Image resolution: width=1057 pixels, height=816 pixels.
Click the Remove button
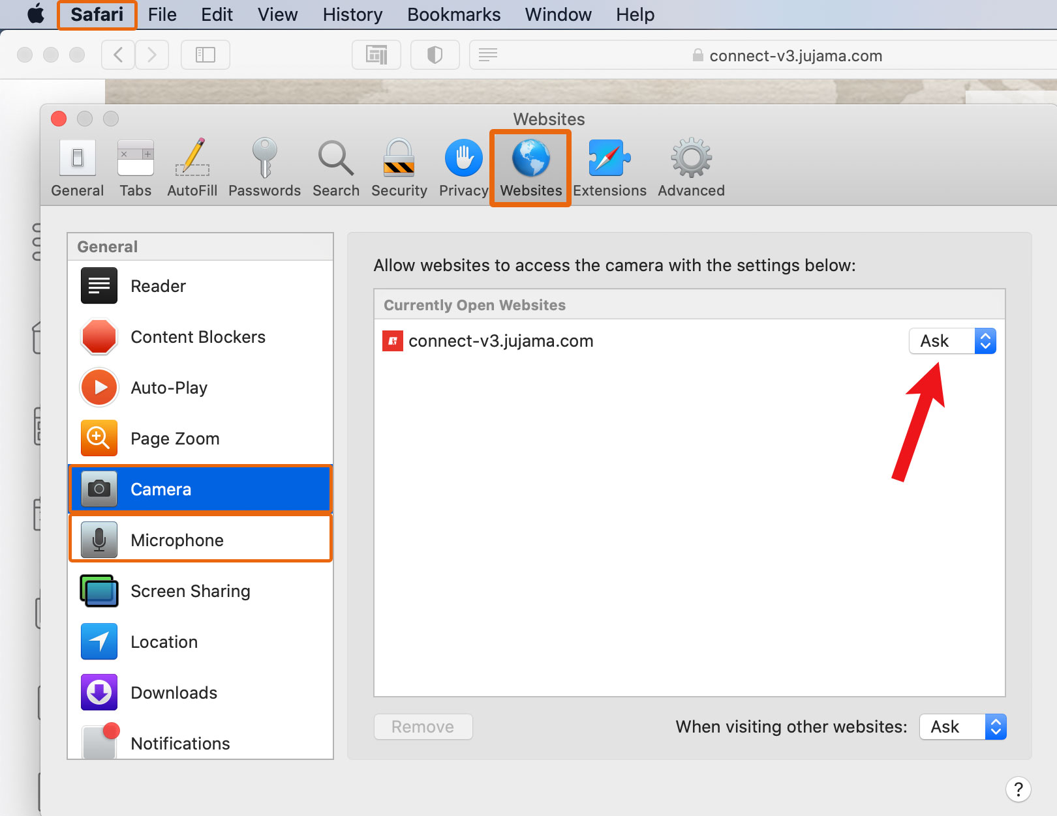[x=423, y=727]
